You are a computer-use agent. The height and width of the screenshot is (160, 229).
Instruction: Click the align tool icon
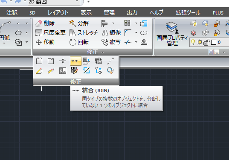[104, 23]
